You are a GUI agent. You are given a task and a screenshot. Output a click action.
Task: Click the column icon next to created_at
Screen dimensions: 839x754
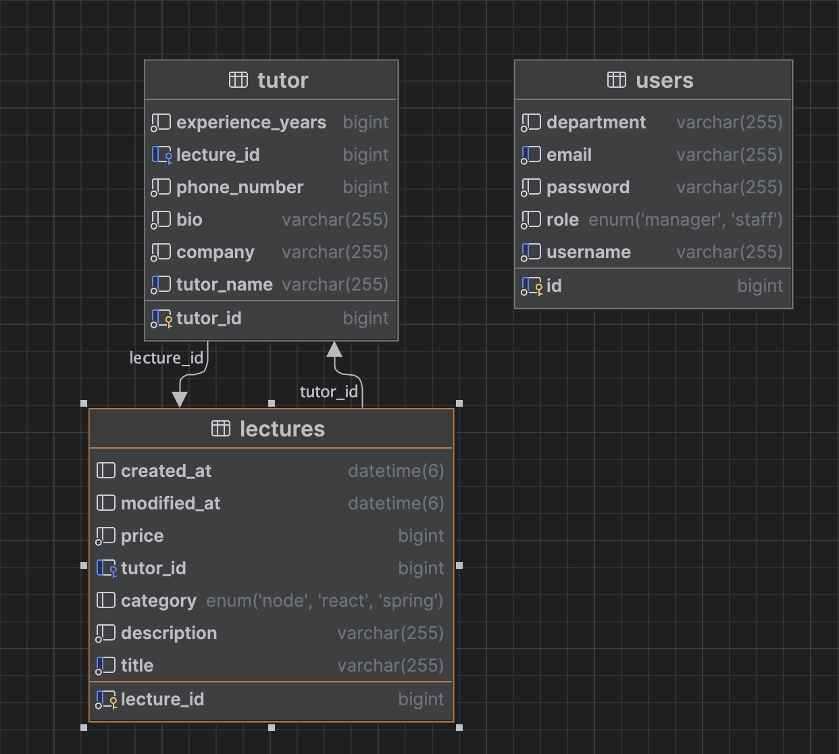coord(106,471)
